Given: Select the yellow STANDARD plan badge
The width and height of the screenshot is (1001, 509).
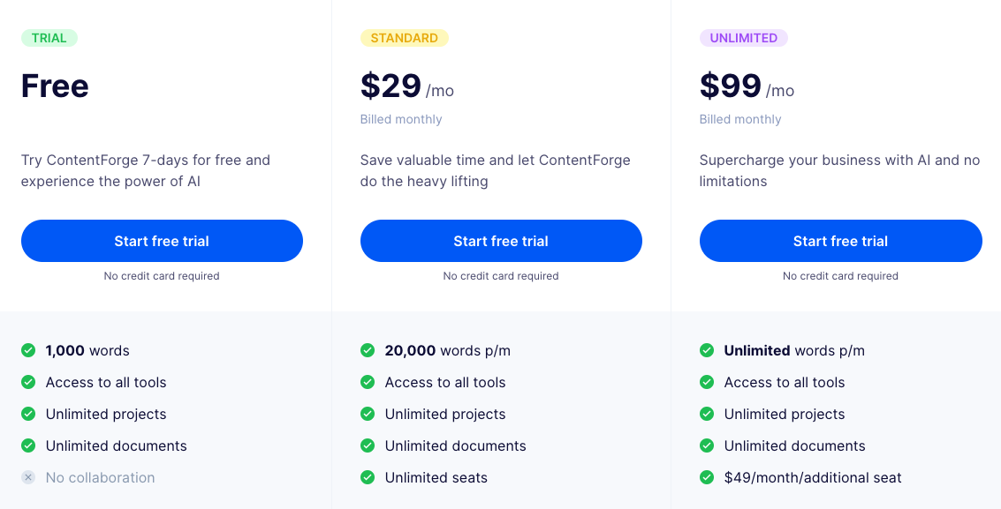Looking at the screenshot, I should [404, 38].
